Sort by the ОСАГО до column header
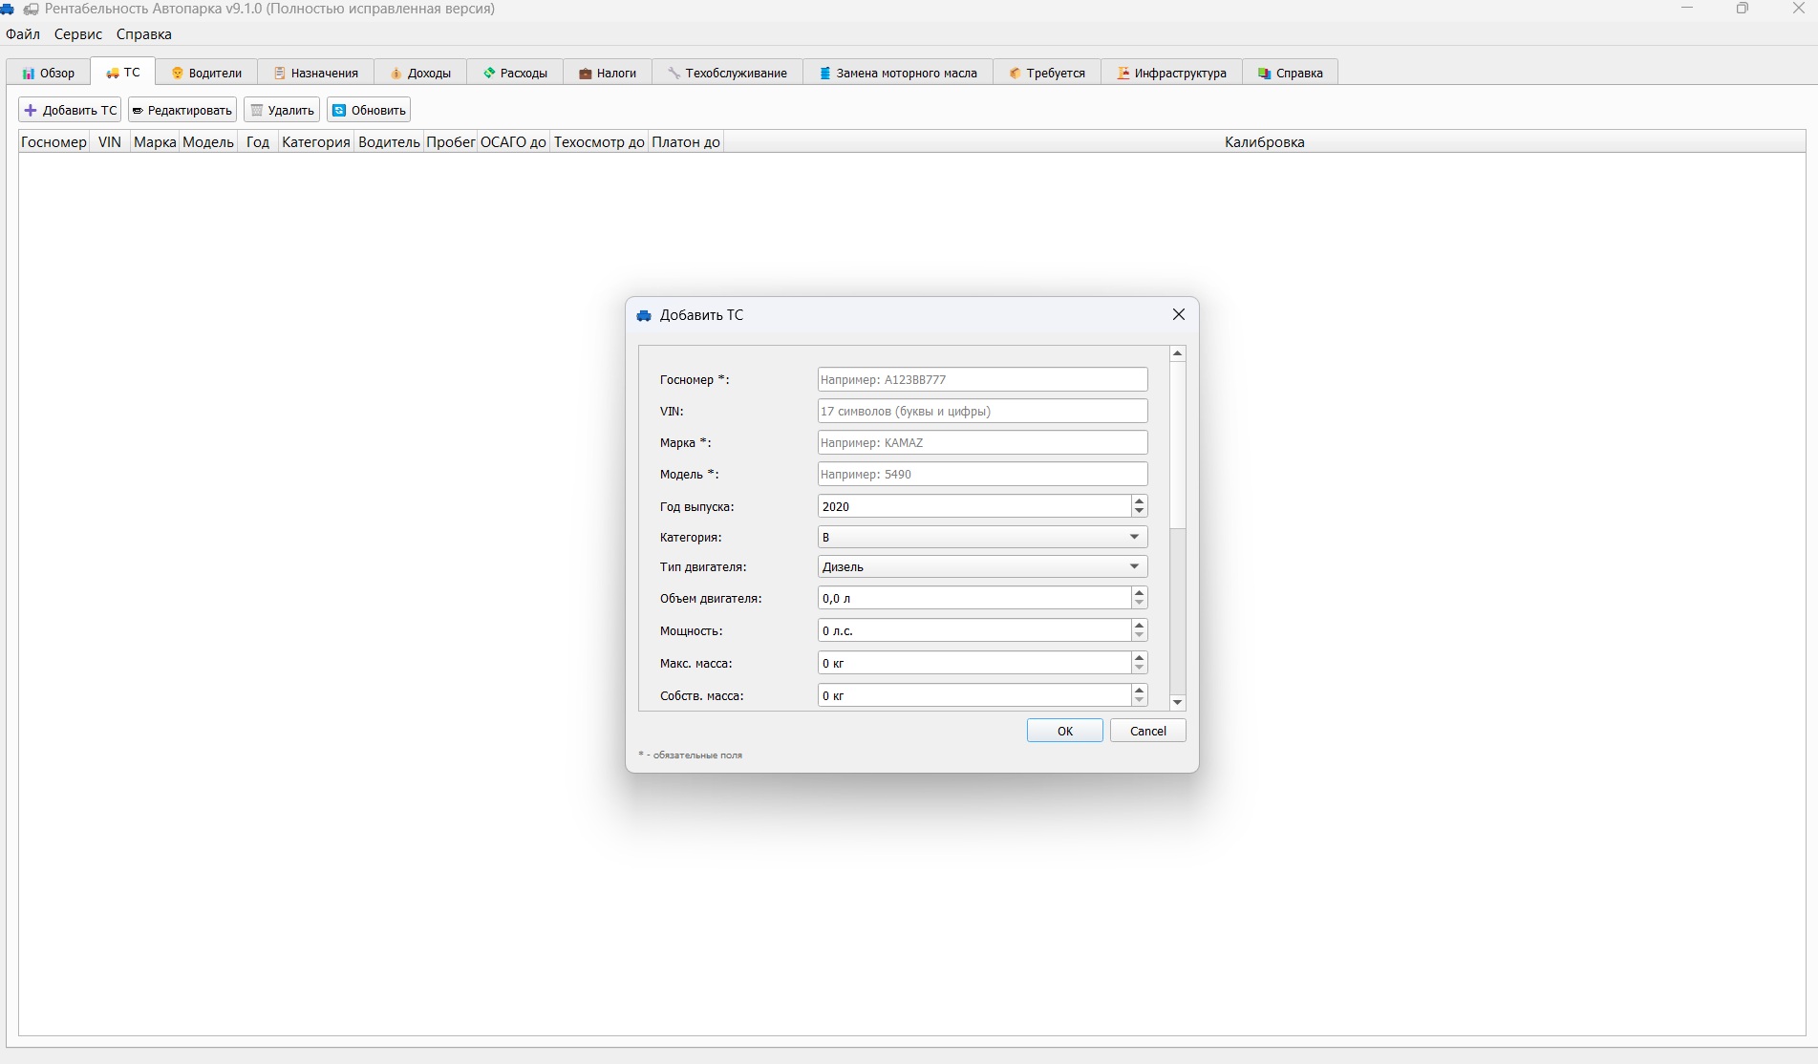The height and width of the screenshot is (1064, 1818). (x=514, y=141)
